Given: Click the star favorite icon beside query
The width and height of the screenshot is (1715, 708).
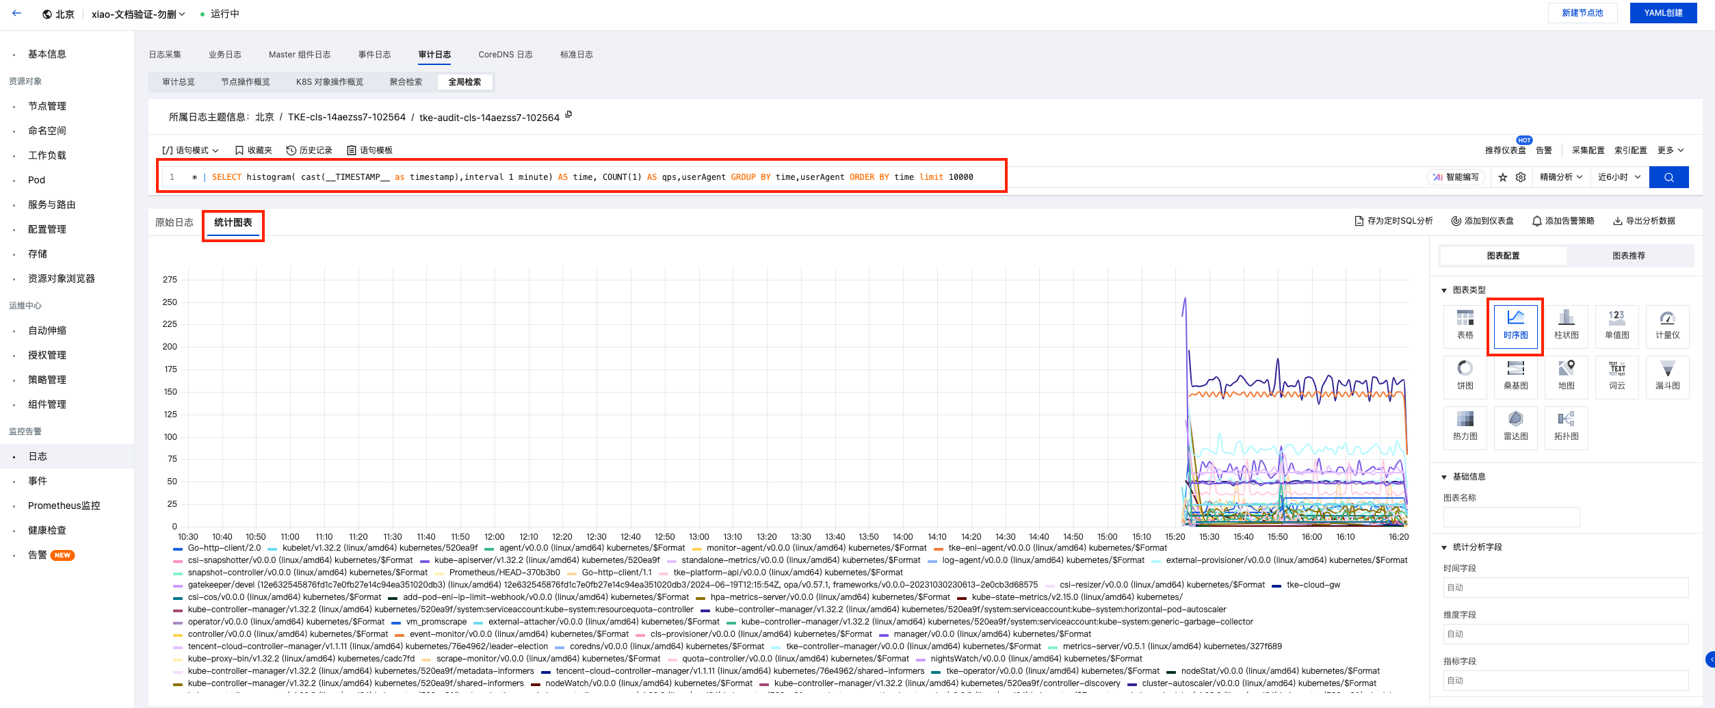Looking at the screenshot, I should pyautogui.click(x=1503, y=177).
